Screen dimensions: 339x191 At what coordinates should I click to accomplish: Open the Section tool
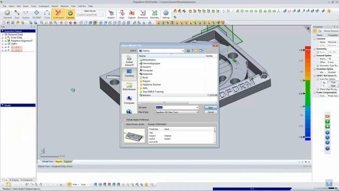click(26, 14)
